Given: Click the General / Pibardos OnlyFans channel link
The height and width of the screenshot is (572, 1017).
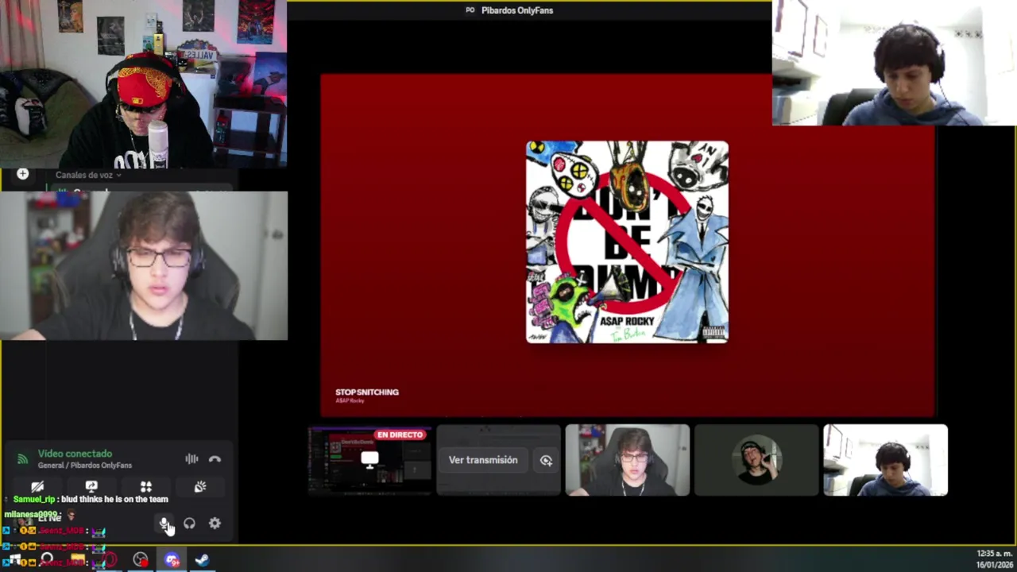Looking at the screenshot, I should pyautogui.click(x=85, y=466).
